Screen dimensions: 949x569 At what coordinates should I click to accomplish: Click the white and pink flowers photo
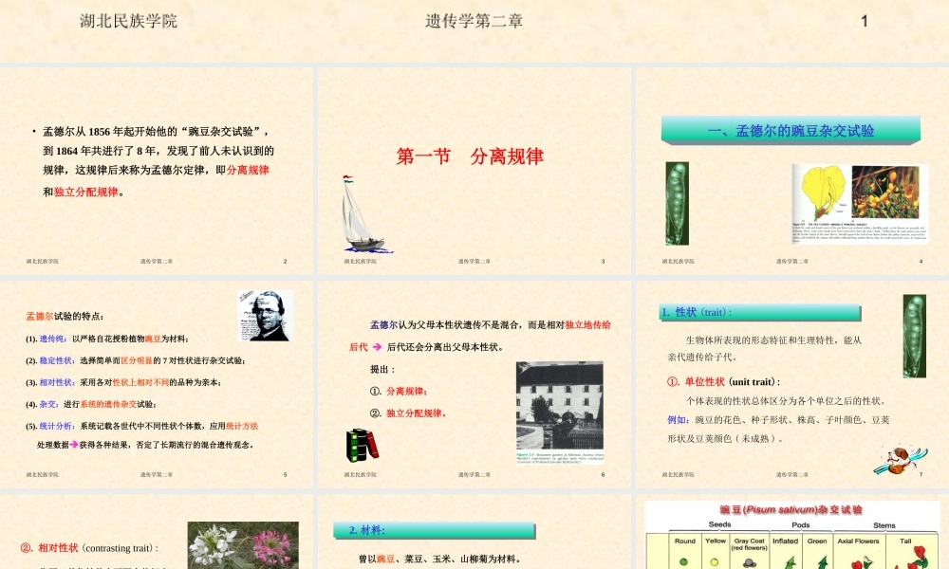point(243,544)
